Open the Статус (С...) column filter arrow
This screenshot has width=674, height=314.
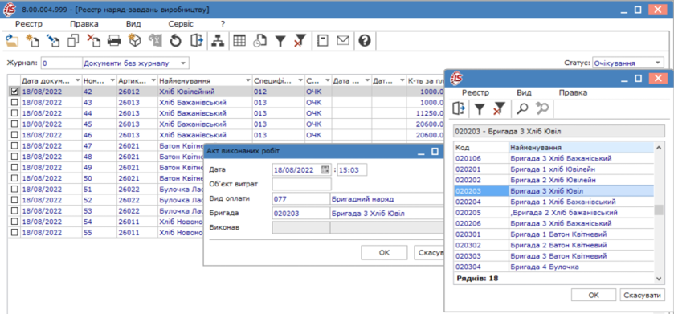(328, 80)
